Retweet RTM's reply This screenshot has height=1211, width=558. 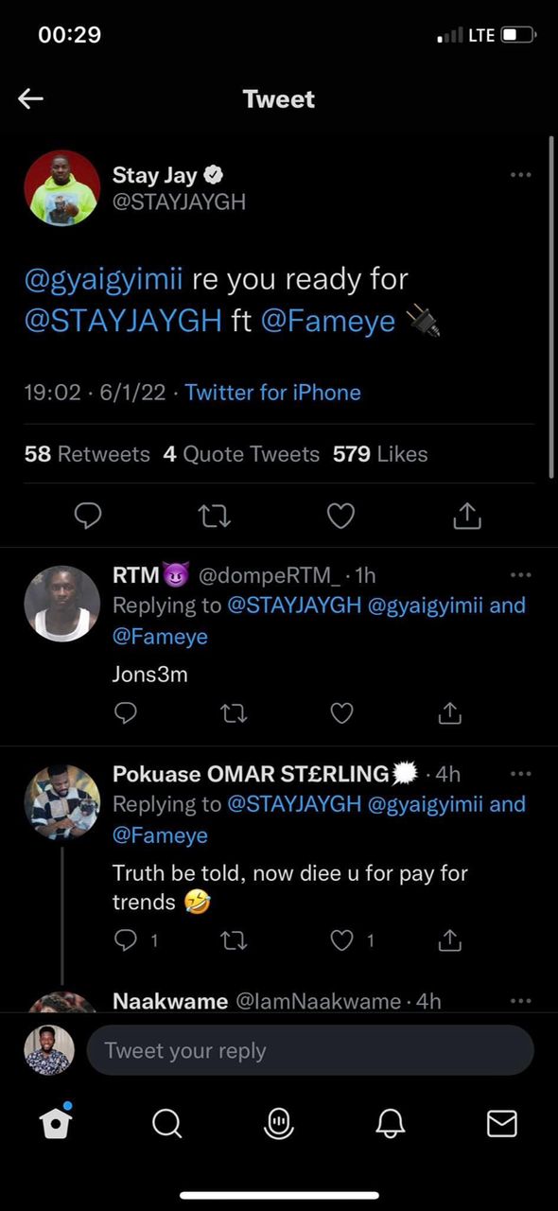point(234,712)
